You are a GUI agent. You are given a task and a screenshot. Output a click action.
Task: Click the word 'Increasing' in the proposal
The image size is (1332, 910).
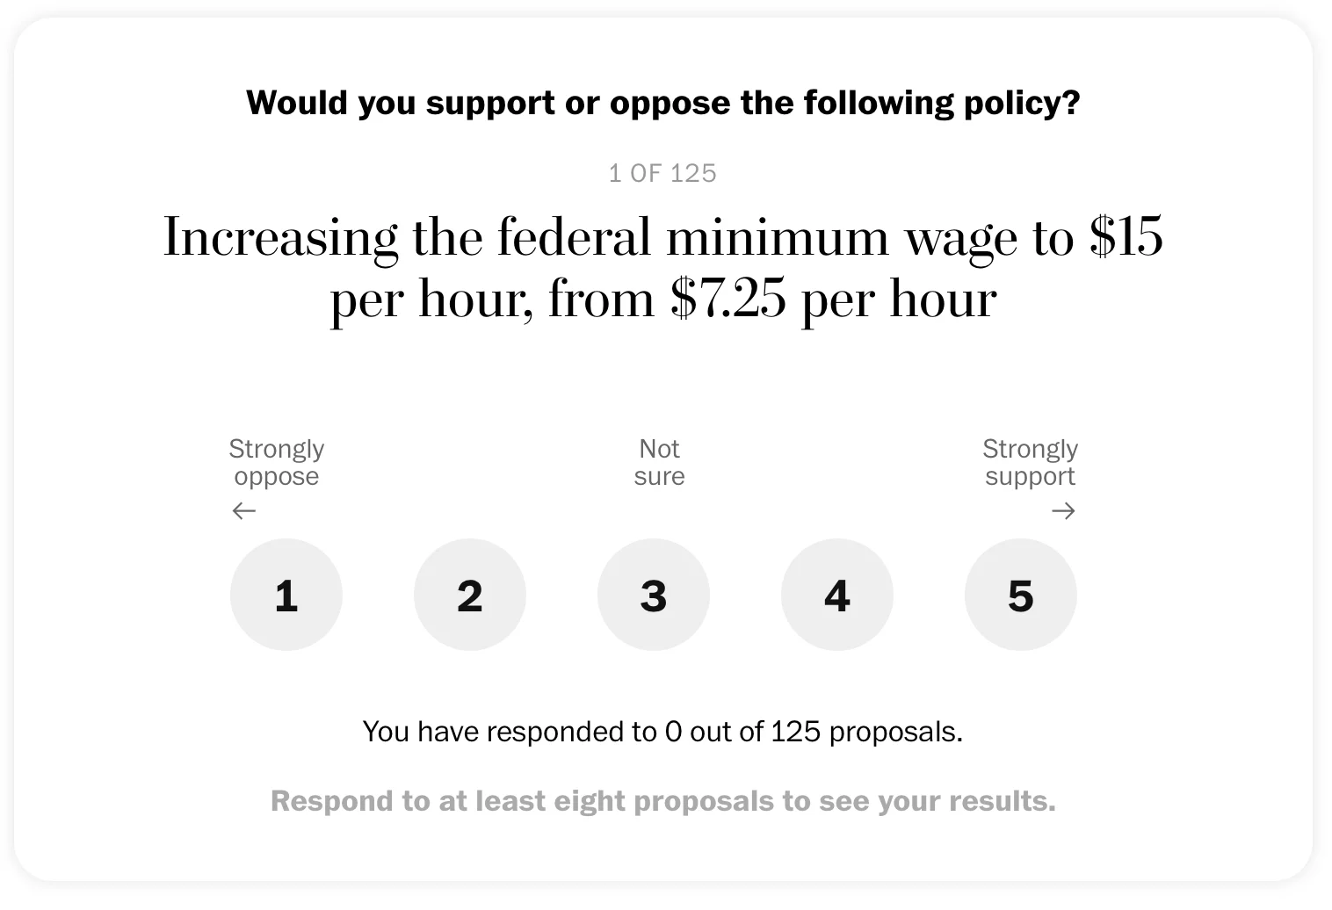[280, 237]
